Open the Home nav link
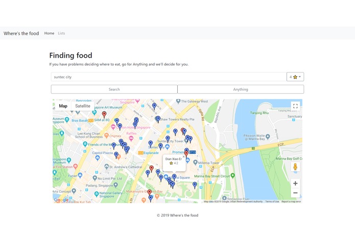Screen dimensions: 355x252 pyautogui.click(x=49, y=33)
